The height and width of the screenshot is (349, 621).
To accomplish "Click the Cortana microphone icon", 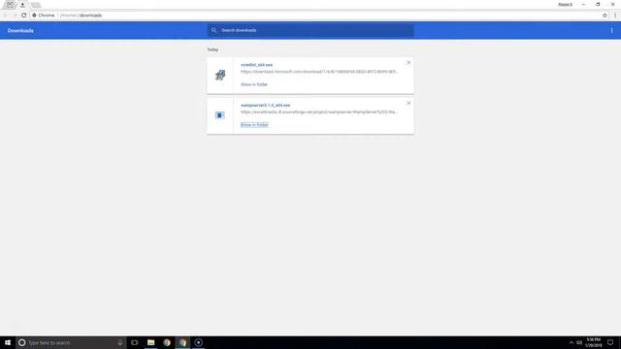I will (x=120, y=342).
